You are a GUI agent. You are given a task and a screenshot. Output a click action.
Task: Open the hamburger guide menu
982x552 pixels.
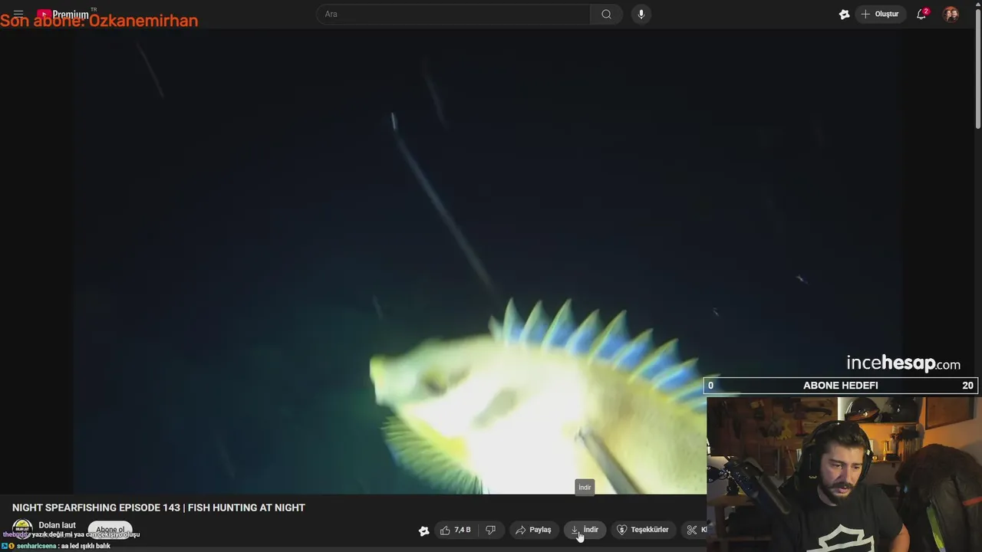click(18, 14)
